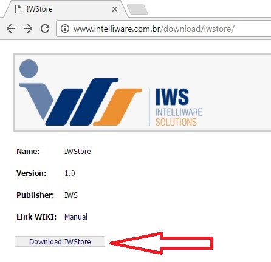Click the orange stripe of the IWS logo

point(117,107)
